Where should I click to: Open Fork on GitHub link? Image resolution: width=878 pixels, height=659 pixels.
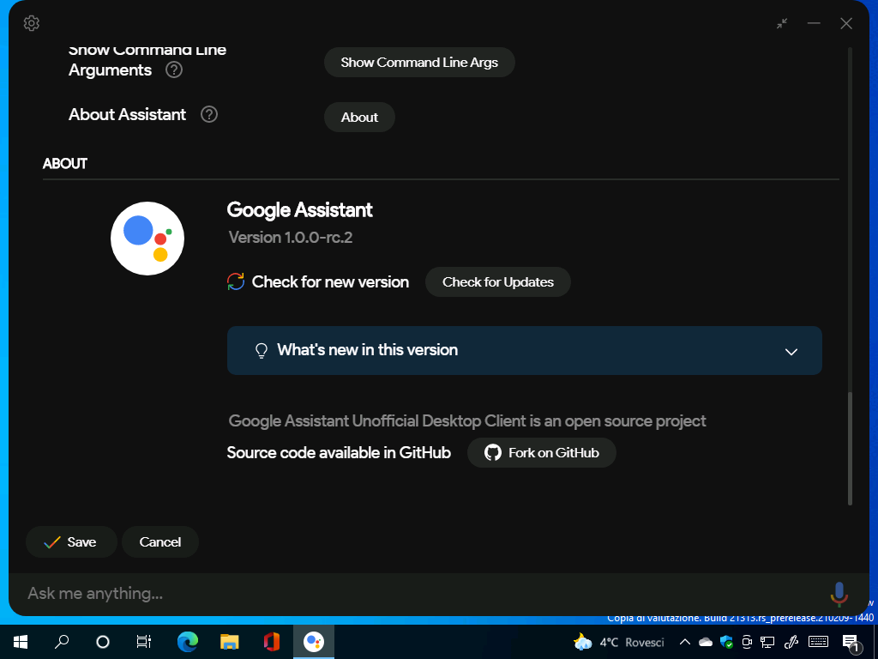click(x=542, y=453)
